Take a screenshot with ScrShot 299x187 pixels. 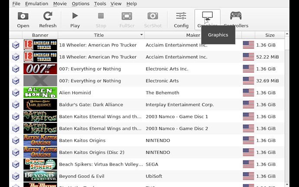pyautogui.click(x=153, y=20)
